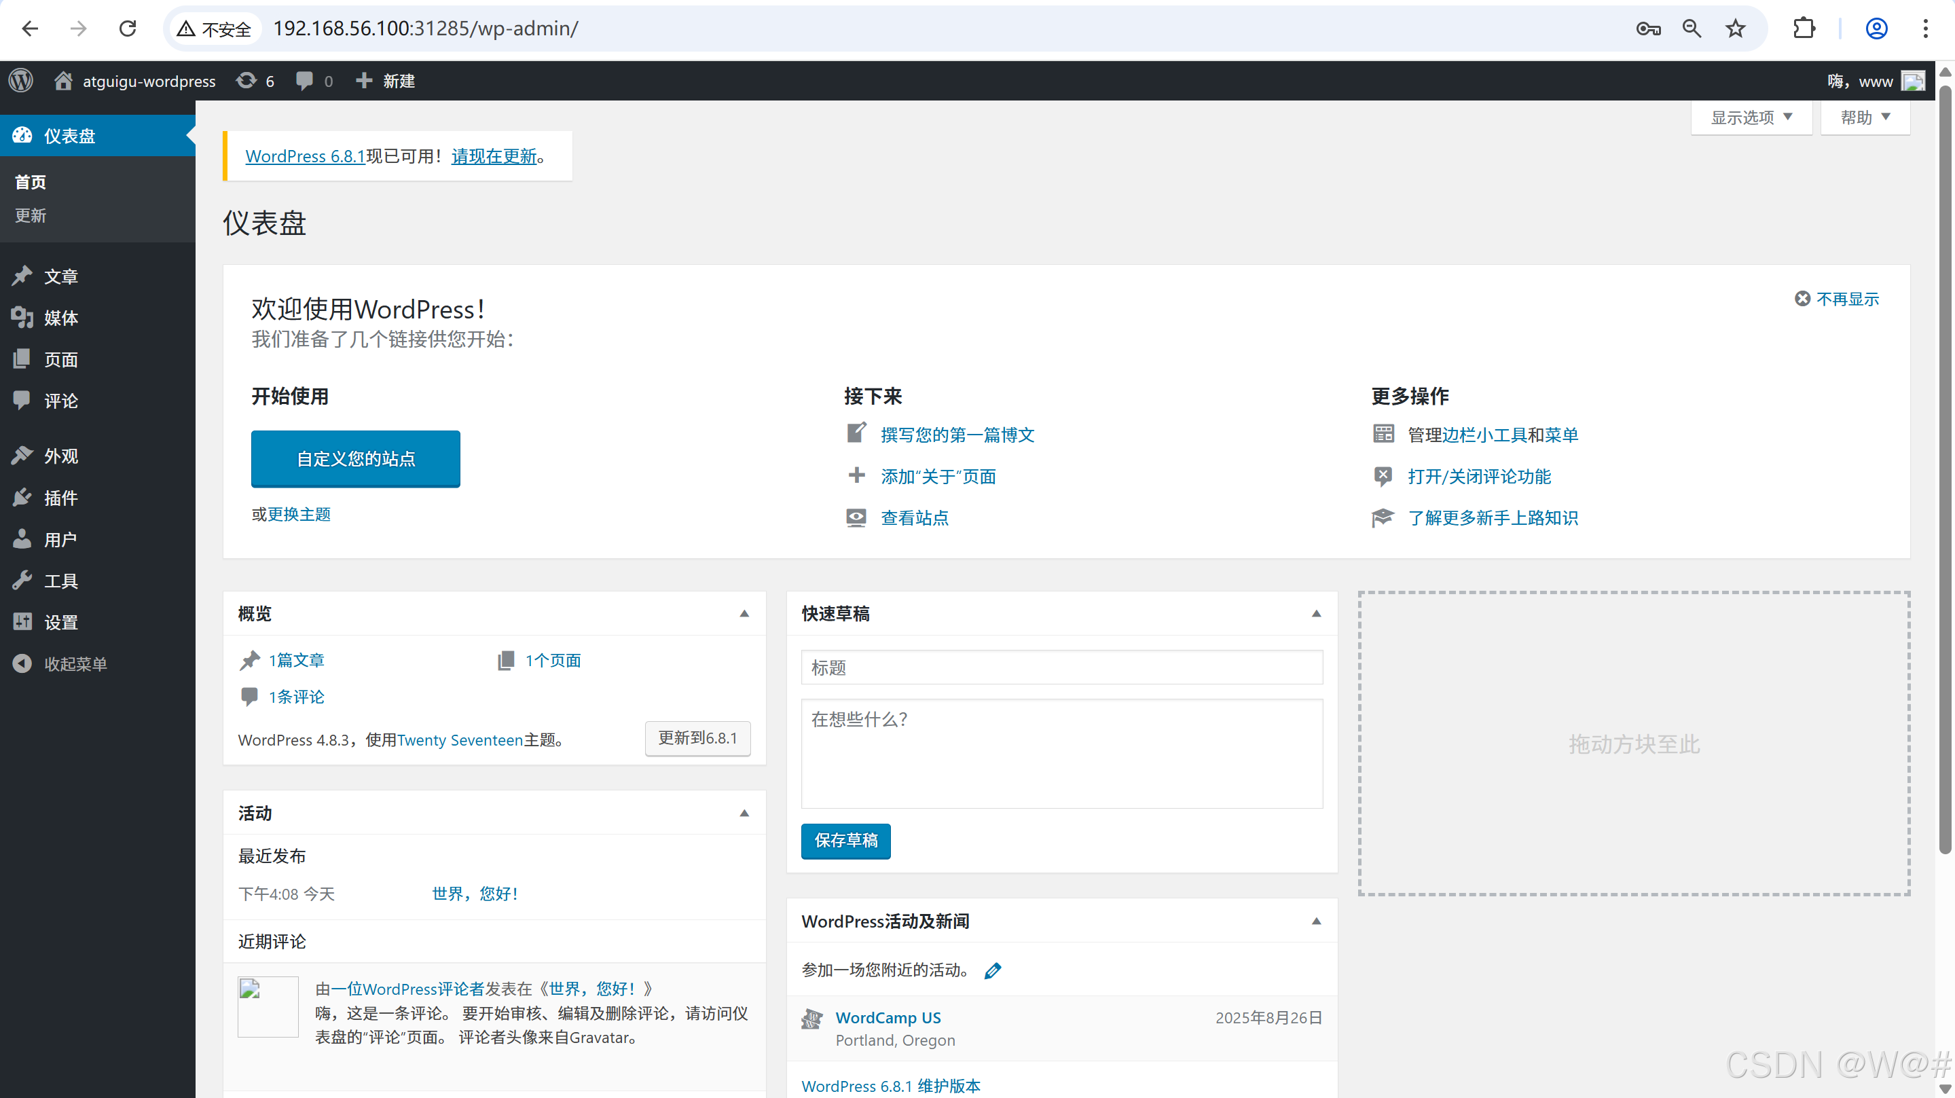The width and height of the screenshot is (1955, 1098).
Task: Click the 自定义您的站点 button
Action: (x=355, y=458)
